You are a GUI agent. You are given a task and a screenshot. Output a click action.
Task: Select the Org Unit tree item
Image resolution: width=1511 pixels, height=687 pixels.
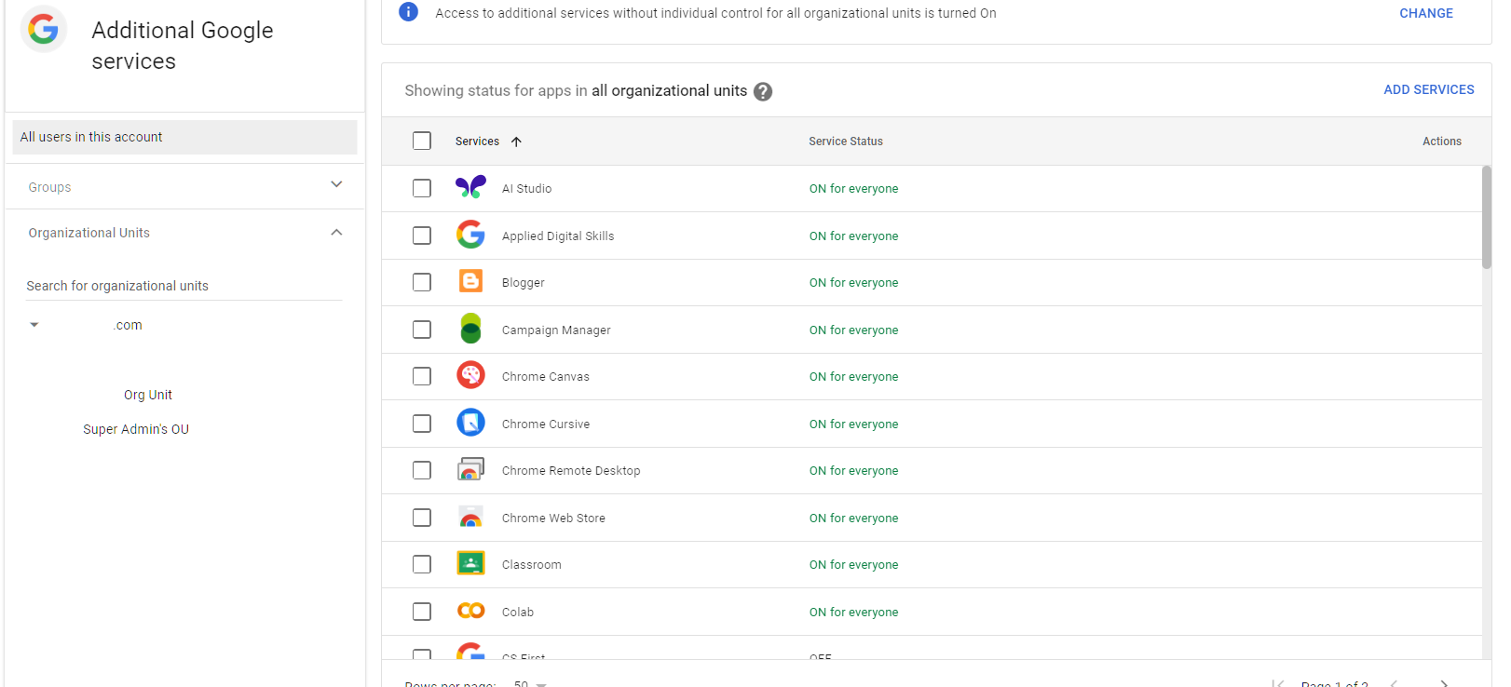[148, 395]
